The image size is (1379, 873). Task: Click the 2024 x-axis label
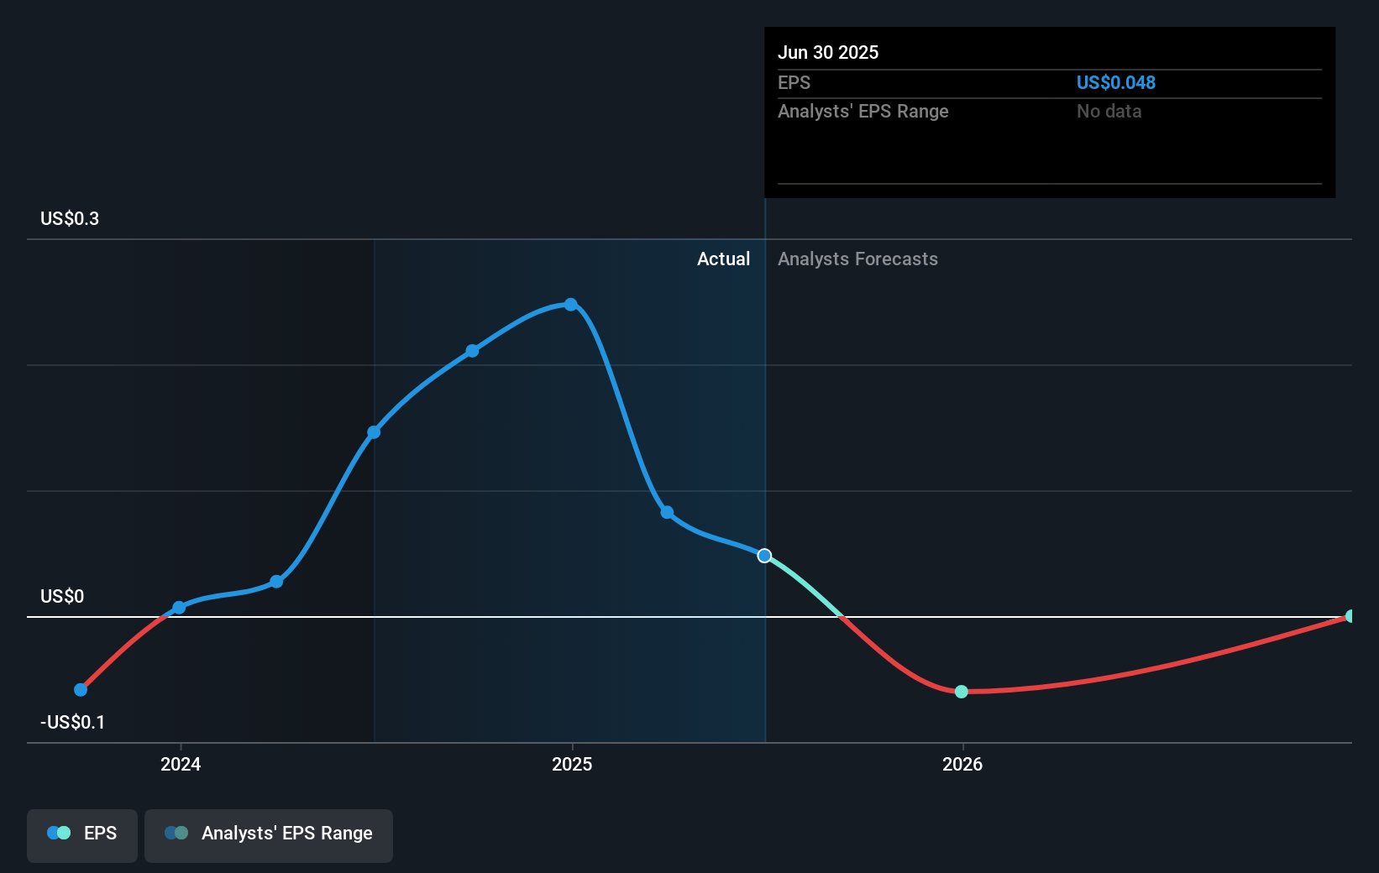click(x=181, y=764)
